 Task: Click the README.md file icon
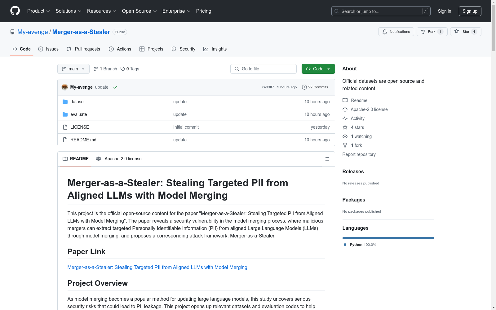pos(65,140)
